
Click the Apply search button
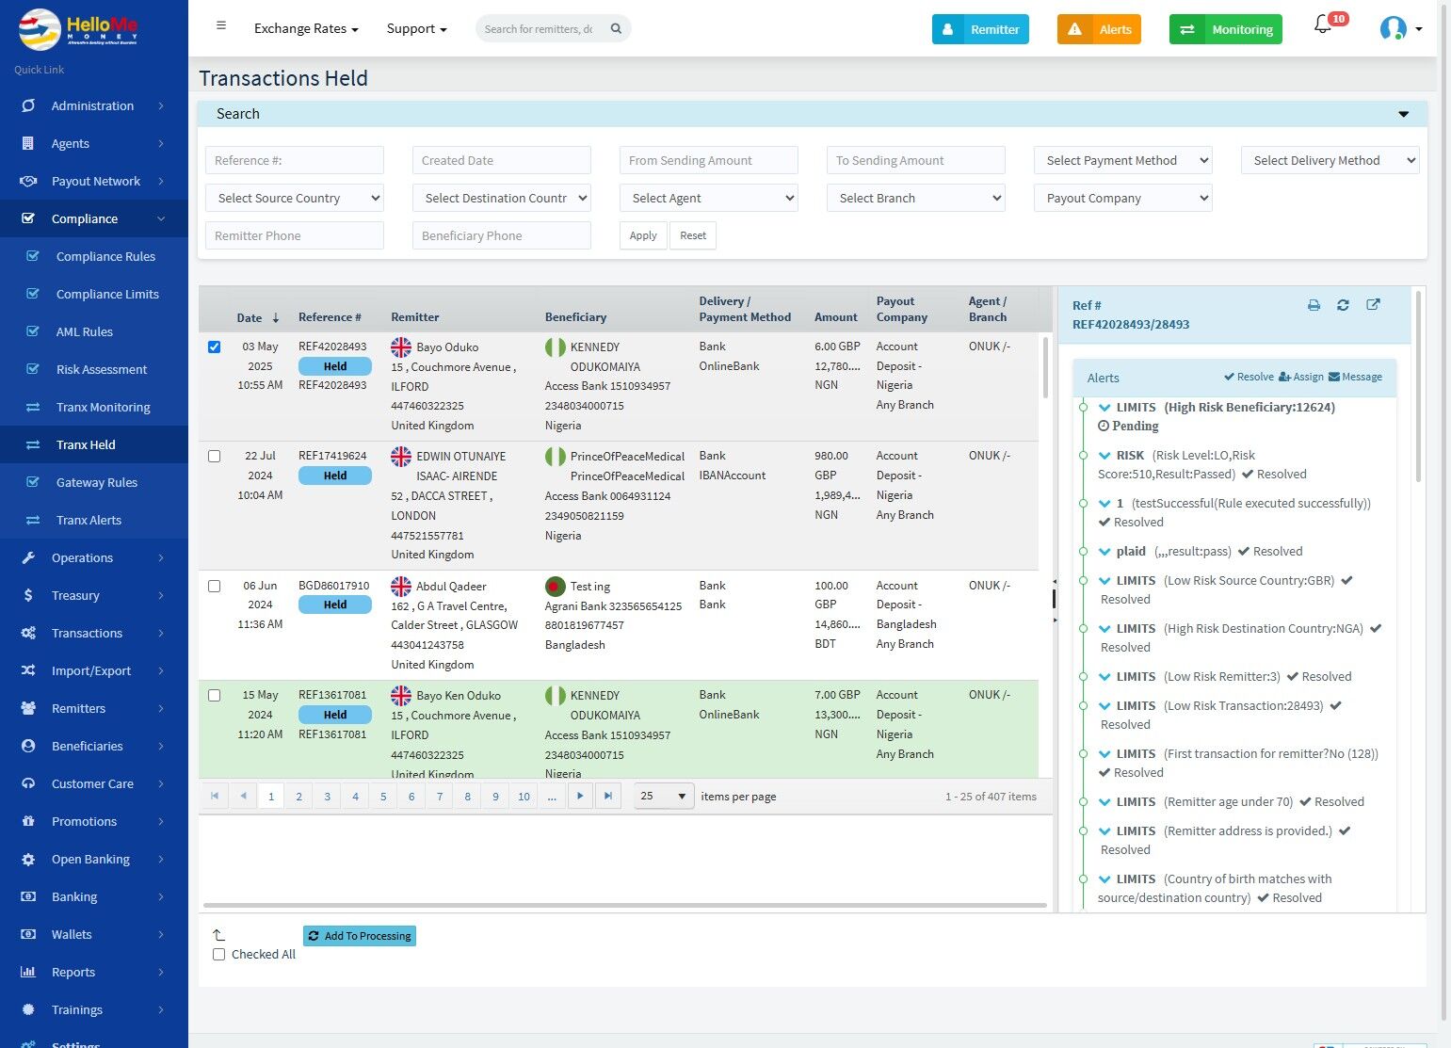tap(643, 236)
